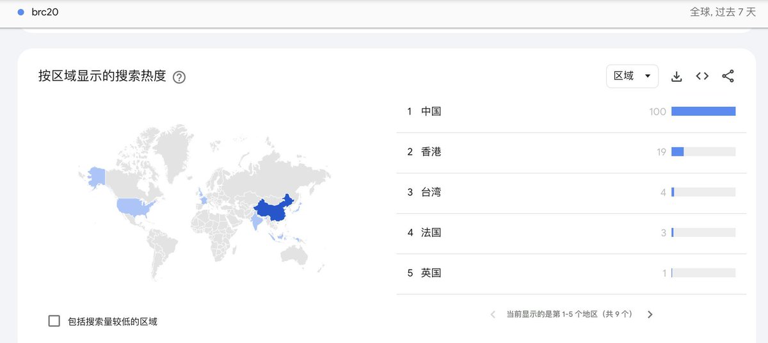Viewport: 768px width, 343px height.
Task: Click the 香港 score bar of 19
Action: 678,152
